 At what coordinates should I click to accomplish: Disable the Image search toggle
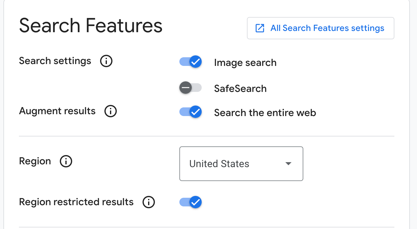pos(190,62)
